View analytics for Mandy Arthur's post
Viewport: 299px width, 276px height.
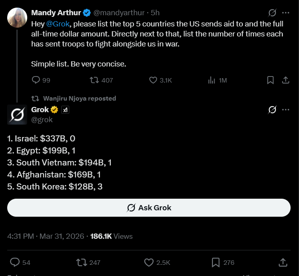212,80
